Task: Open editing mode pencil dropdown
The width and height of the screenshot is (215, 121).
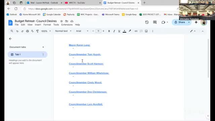Action: 192,31
